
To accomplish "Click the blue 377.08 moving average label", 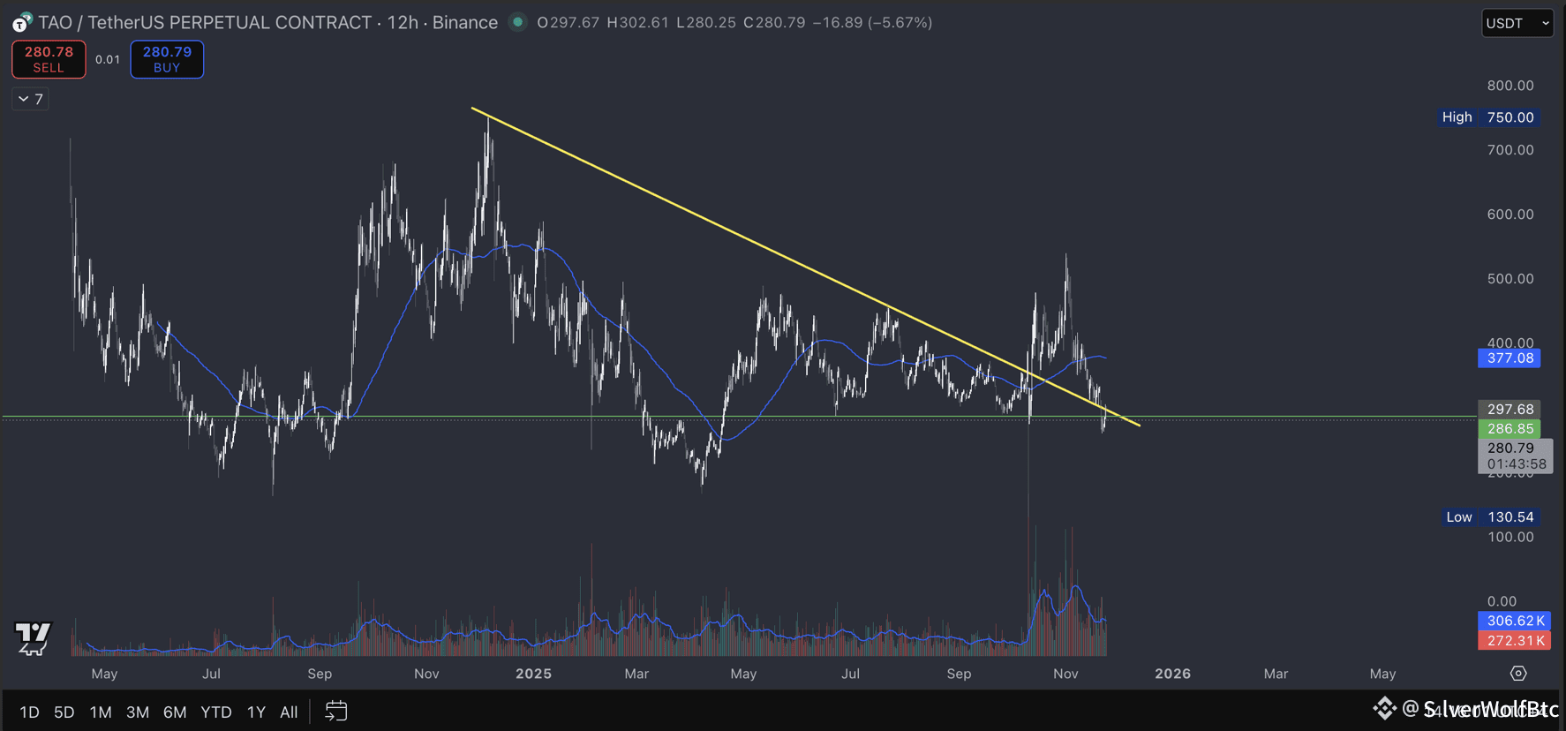I will click(x=1510, y=358).
